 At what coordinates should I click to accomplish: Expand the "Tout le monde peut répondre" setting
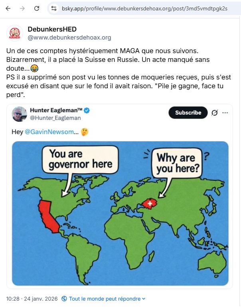tap(107, 299)
